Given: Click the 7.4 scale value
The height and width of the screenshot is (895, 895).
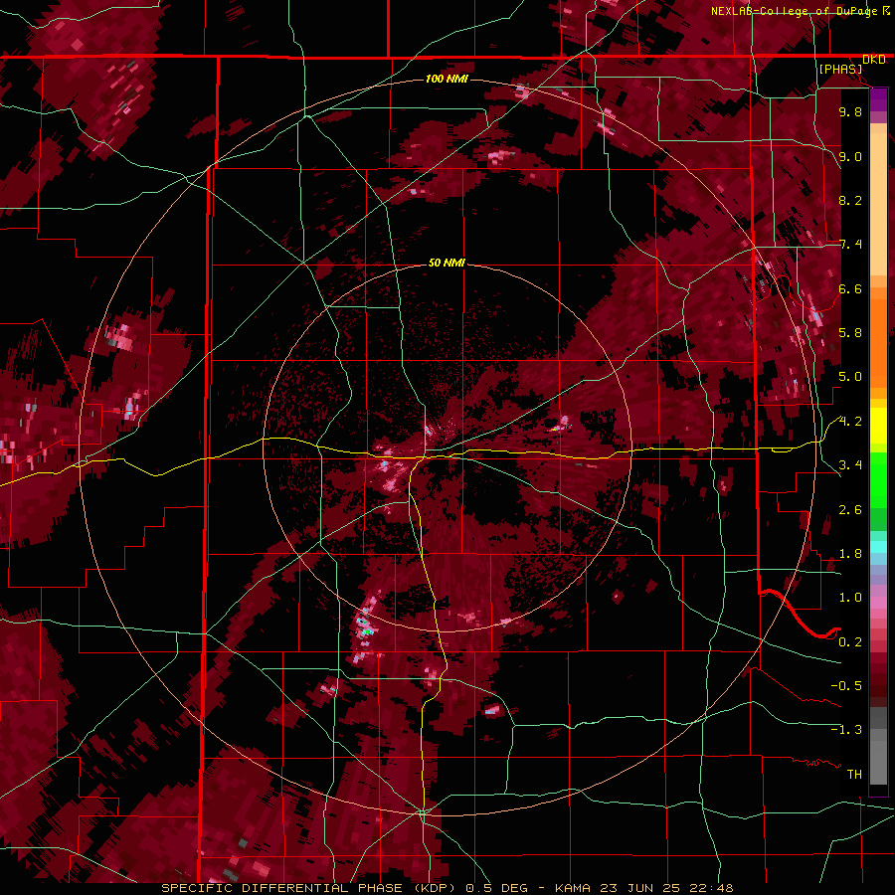Looking at the screenshot, I should (x=850, y=245).
